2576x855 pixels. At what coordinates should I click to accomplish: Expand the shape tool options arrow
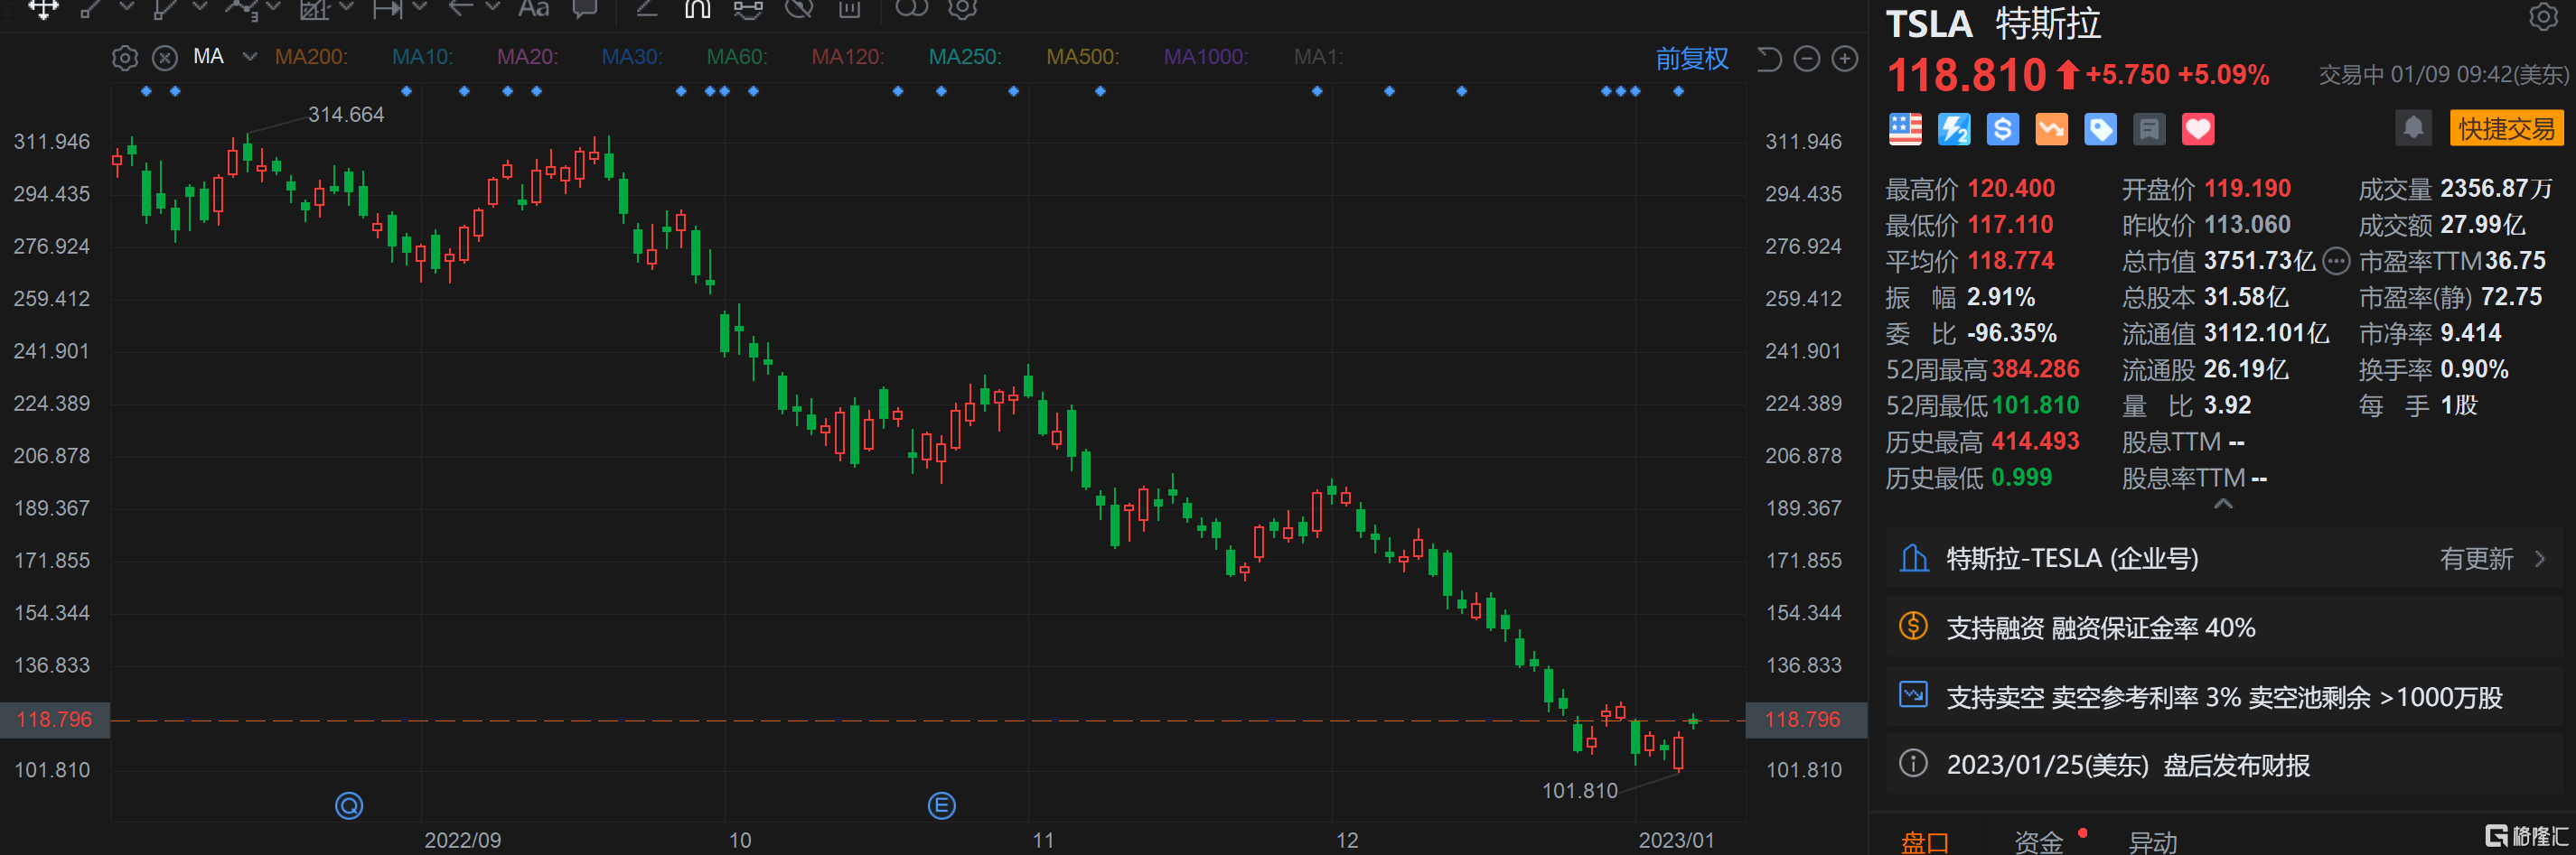(x=347, y=7)
